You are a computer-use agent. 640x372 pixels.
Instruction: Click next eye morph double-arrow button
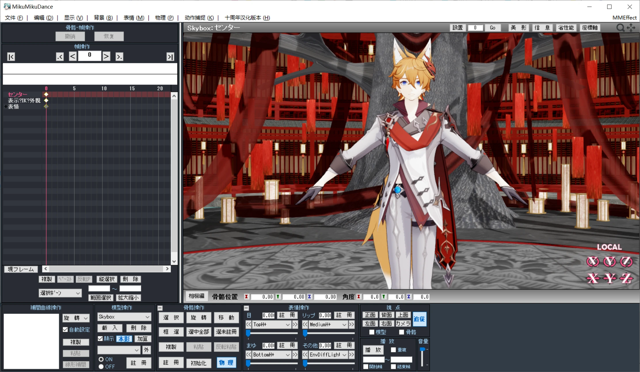295,325
